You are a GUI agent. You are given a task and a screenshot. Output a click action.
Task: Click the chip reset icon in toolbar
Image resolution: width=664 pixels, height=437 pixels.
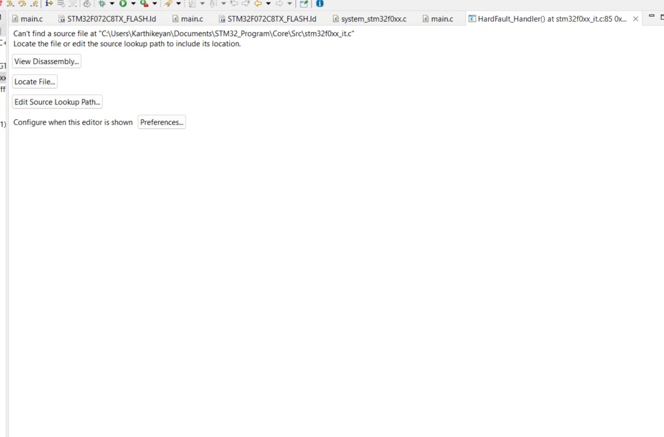[x=87, y=3]
